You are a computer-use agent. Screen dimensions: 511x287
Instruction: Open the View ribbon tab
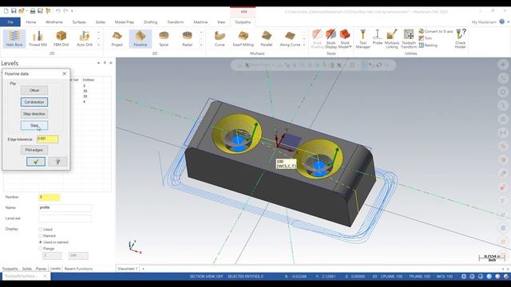point(221,22)
